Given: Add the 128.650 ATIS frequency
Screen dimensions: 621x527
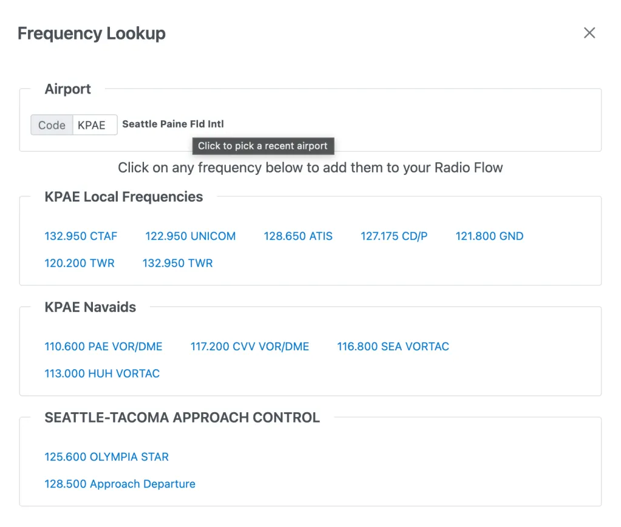Looking at the screenshot, I should tap(298, 236).
